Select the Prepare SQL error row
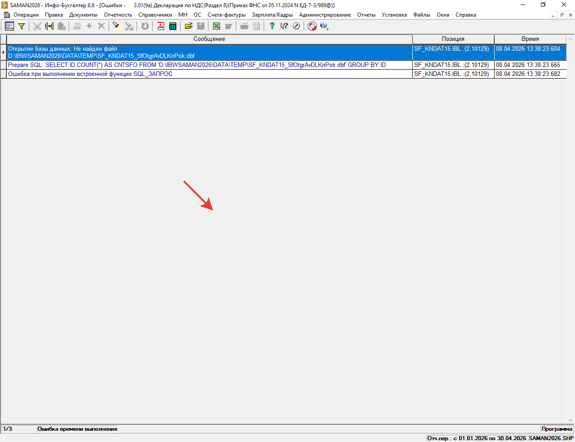 coord(197,65)
